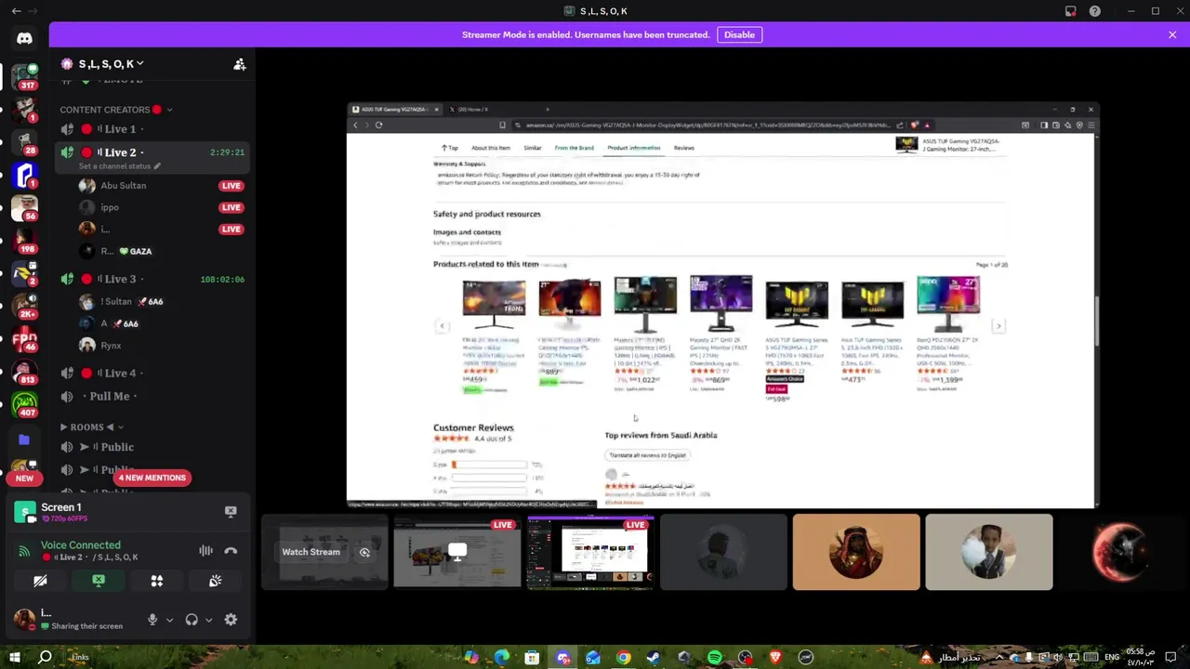This screenshot has width=1190, height=669.
Task: Pop out the stream next to Watch Stream
Action: click(x=364, y=552)
